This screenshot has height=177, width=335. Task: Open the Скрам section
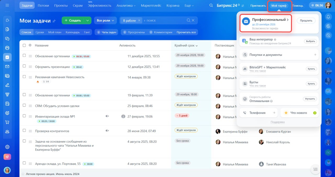coord(78,5)
